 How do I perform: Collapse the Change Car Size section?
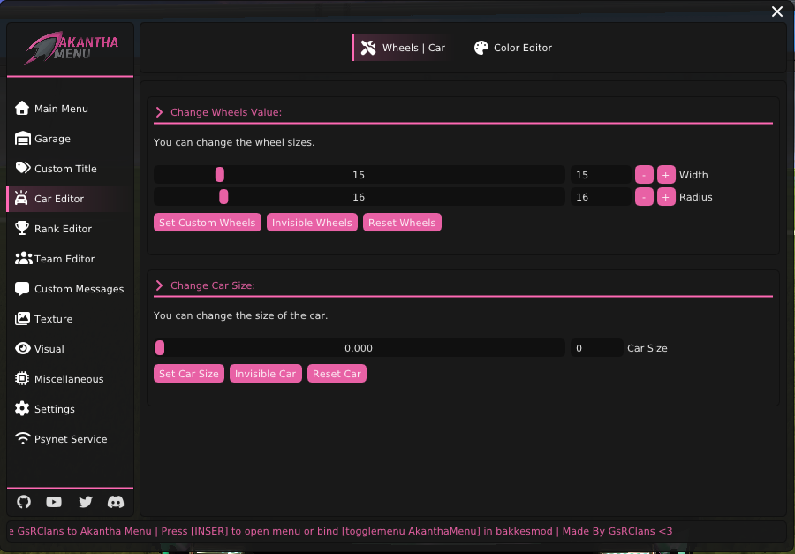160,285
